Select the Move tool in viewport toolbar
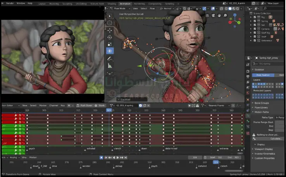The width and height of the screenshot is (286, 177). (x=110, y=30)
